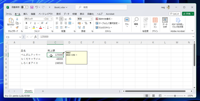Open Cell Styles (セルのスタイル) dropdown
Image resolution: width=200 pixels, height=101 pixels.
[x=104, y=27]
